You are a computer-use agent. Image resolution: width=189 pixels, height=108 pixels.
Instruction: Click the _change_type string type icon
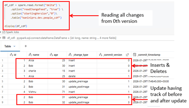tap(70, 55)
